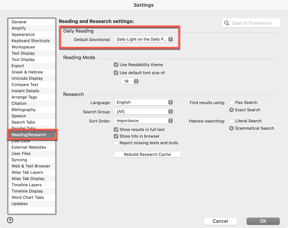Choose Literal Search for Hebrew searching
This screenshot has height=228, width=288.
tap(232, 121)
